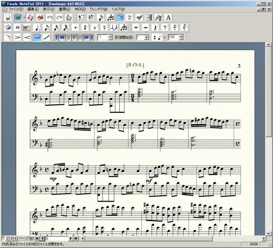Toggle the Smart Shape slur tool
Image resolution: width=273 pixels, height=248 pixels.
(120, 17)
